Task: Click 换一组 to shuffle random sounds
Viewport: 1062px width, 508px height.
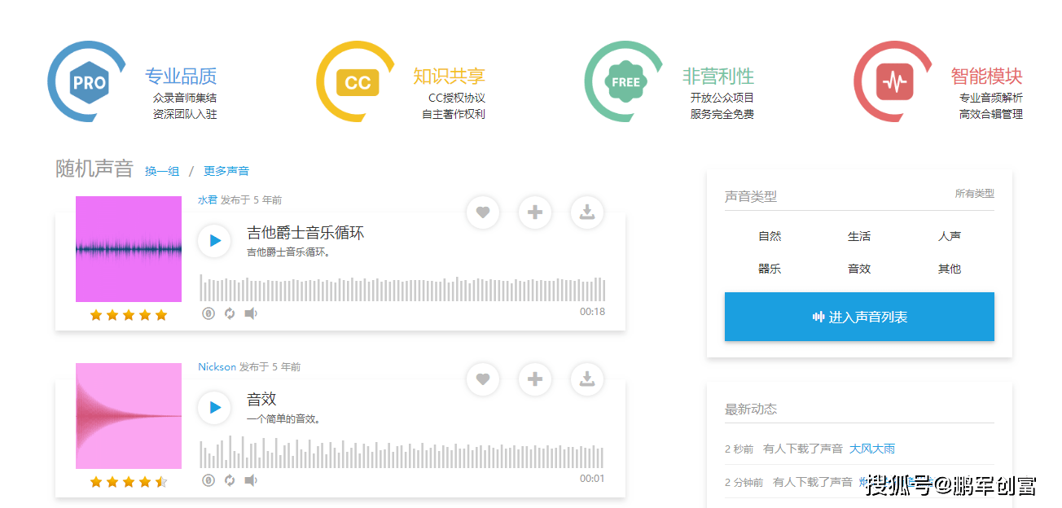Action: coord(162,171)
